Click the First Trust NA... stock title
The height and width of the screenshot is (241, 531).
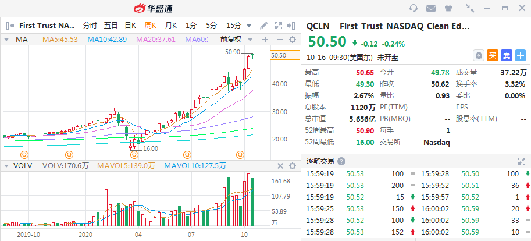click(x=47, y=26)
